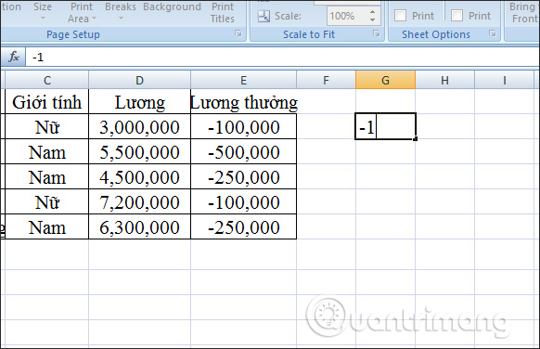
Task: Increase scale with the up spinner arrow
Action: pyautogui.click(x=372, y=11)
